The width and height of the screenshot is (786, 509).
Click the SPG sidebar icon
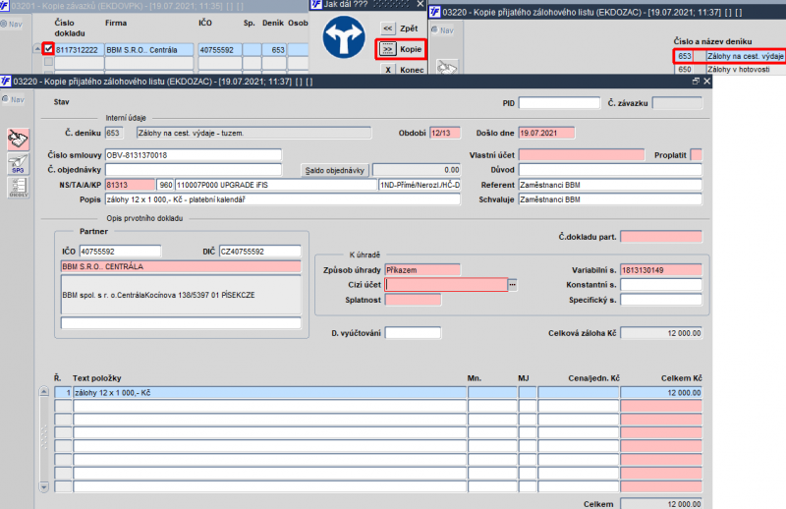pyautogui.click(x=17, y=165)
